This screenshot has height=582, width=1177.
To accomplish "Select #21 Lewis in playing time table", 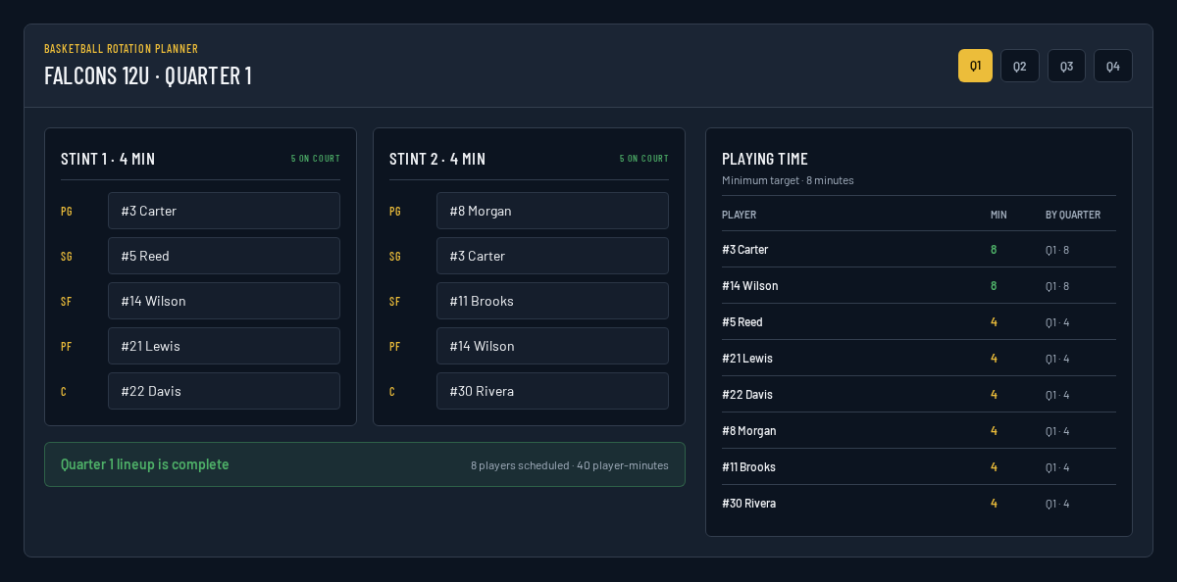I will 919,359.
